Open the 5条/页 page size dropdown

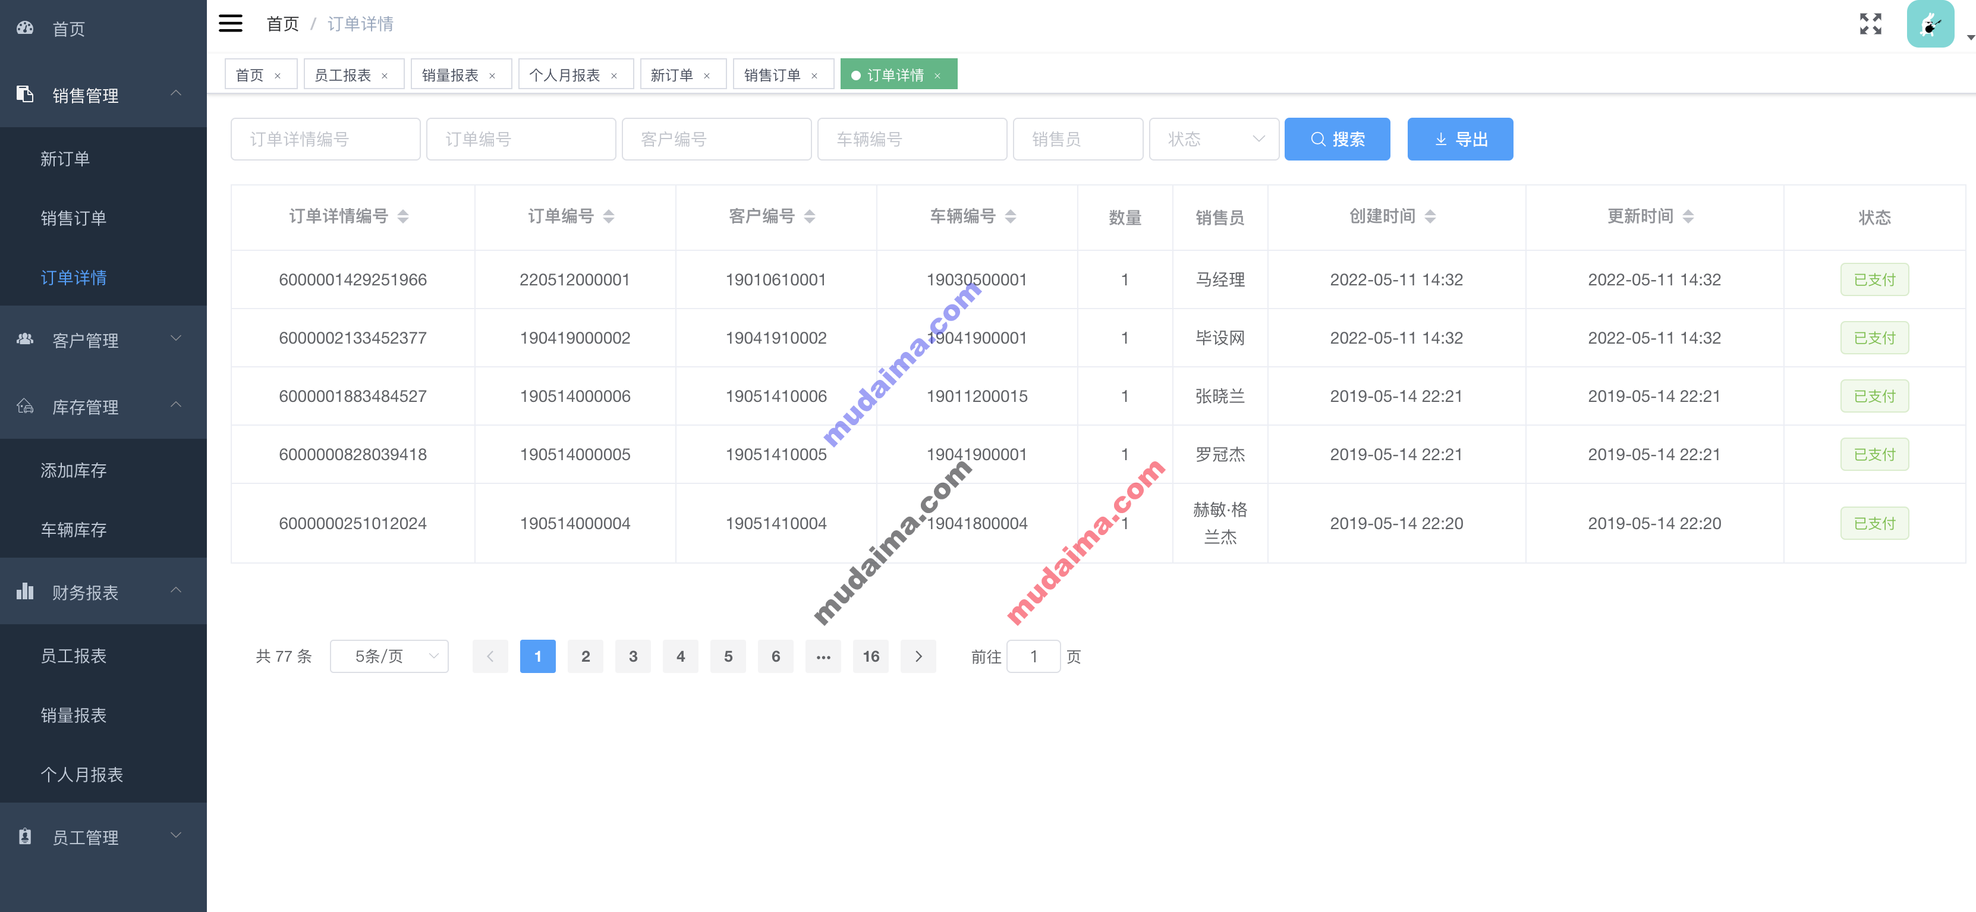click(389, 656)
